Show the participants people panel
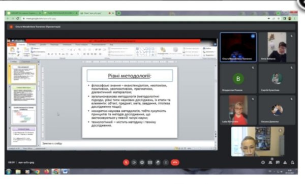The image size is (305, 184). pos(270,163)
